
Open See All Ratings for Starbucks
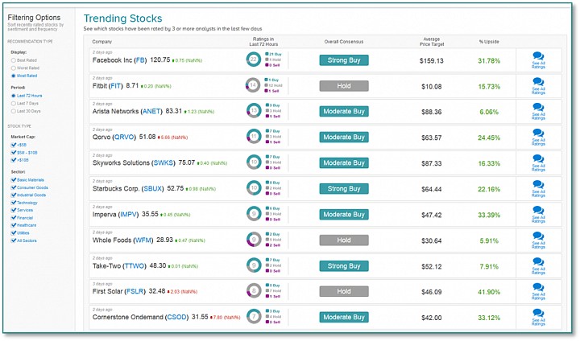pos(538,189)
